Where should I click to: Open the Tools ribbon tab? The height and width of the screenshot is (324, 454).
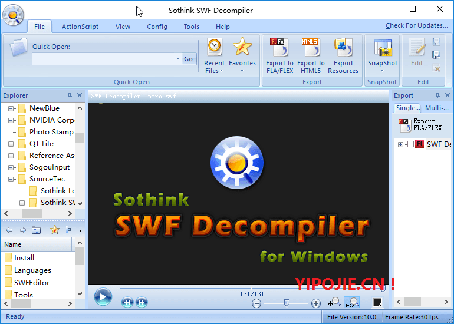(x=192, y=27)
